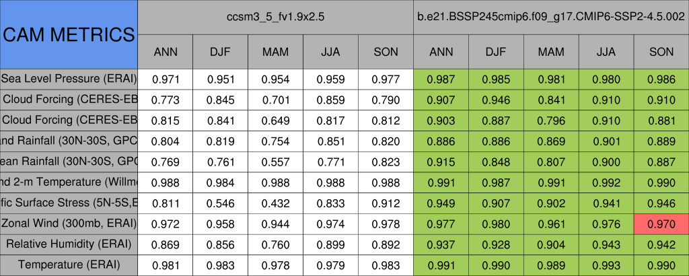Image resolution: width=689 pixels, height=276 pixels.
Task: Open the 2-m Temperature (Willmott) row label
Action: 69,182
